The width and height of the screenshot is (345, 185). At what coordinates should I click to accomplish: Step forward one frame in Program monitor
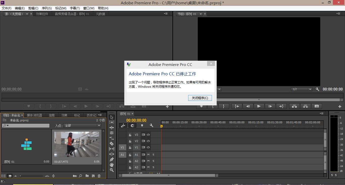pyautogui.click(x=270, y=106)
